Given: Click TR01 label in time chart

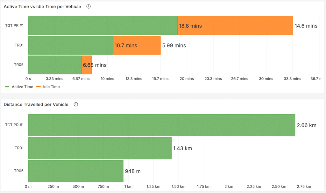Looking at the screenshot, I should click(19, 45).
